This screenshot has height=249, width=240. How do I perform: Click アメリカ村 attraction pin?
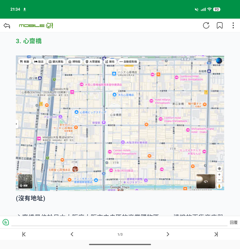[60, 117]
